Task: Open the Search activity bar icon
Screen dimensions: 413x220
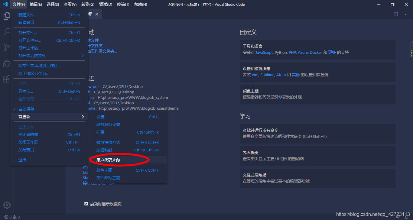Action: click(7, 31)
